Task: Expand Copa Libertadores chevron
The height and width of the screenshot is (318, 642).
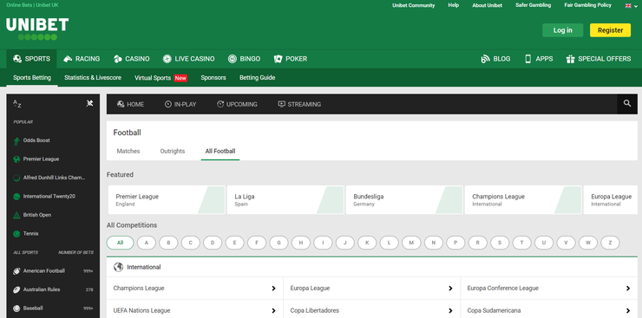Action: [x=450, y=311]
